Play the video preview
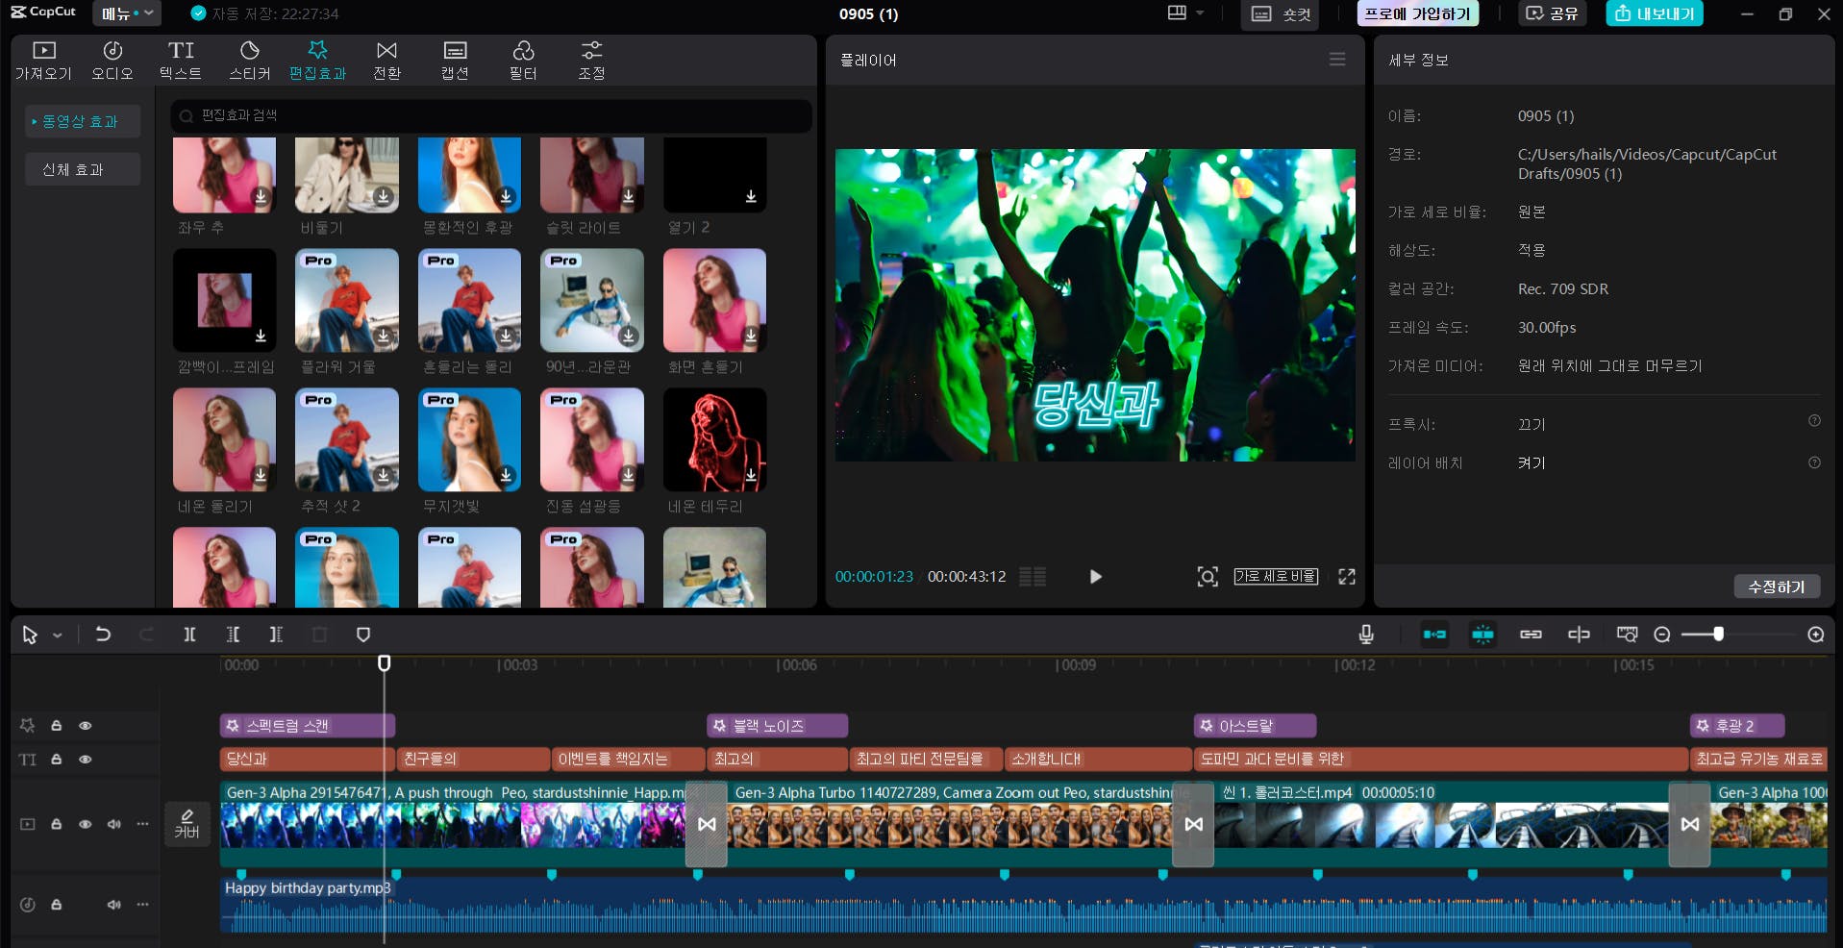The width and height of the screenshot is (1843, 948). pos(1095,577)
